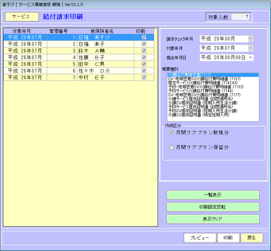Select 予防サービス介護給付費明細書 (7144)
271x251 pixels.
(x=213, y=91)
